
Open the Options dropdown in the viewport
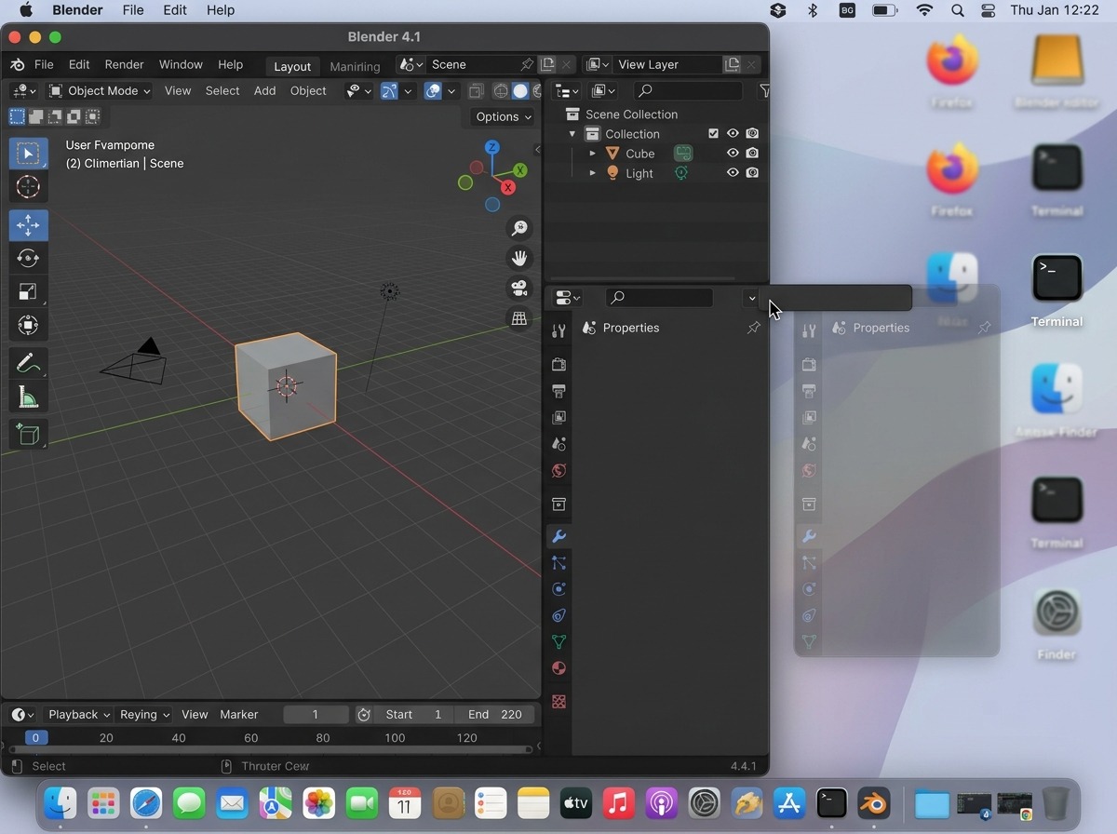click(503, 116)
